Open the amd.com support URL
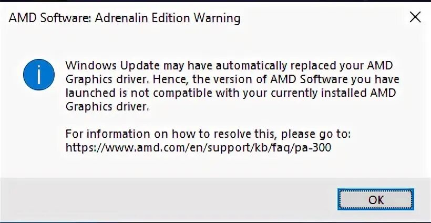This screenshot has width=431, height=223. tap(199, 148)
